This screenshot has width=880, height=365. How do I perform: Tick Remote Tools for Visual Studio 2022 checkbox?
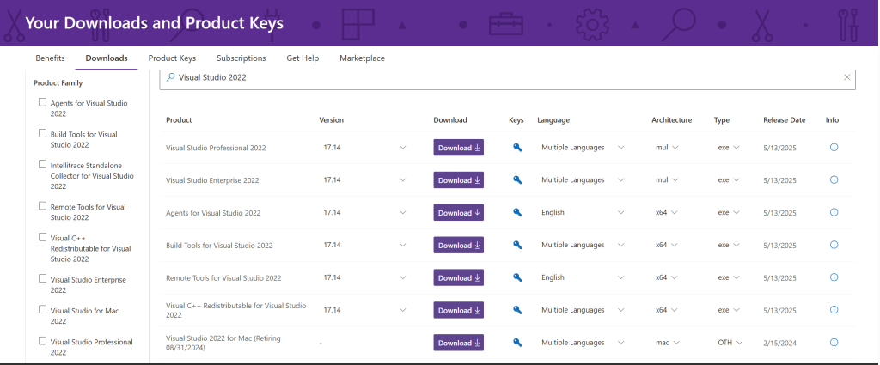point(43,206)
